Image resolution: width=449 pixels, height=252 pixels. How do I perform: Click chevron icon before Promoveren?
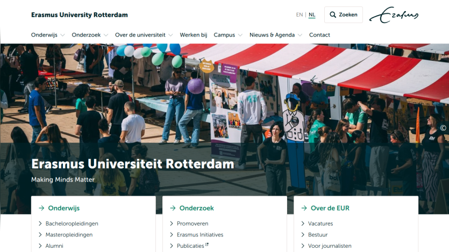pyautogui.click(x=172, y=224)
